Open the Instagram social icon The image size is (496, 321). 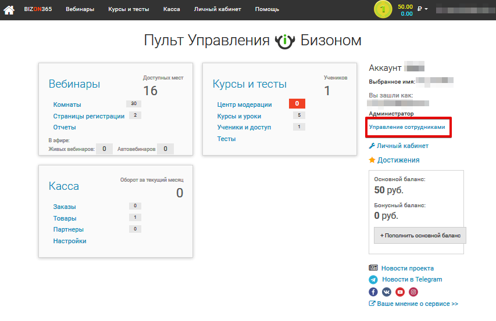(x=413, y=292)
